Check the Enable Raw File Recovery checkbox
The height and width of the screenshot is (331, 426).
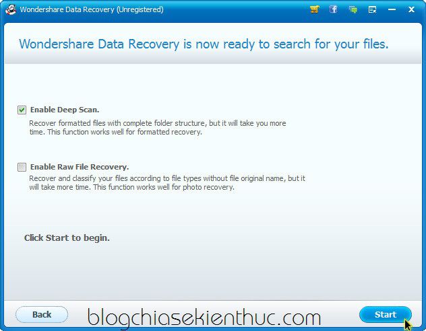(22, 167)
